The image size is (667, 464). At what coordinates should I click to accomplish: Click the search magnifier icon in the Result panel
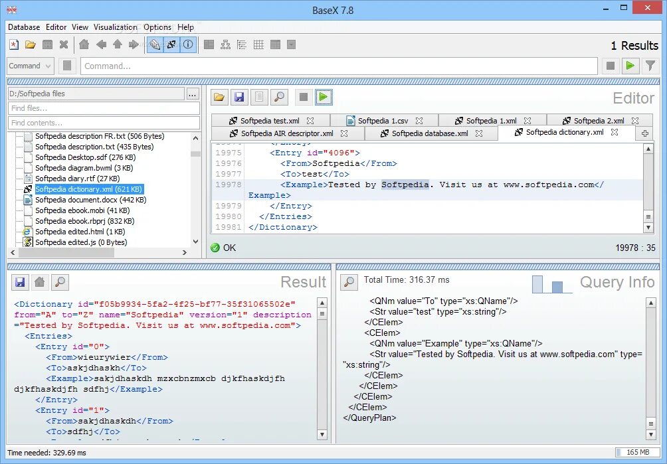pyautogui.click(x=60, y=283)
